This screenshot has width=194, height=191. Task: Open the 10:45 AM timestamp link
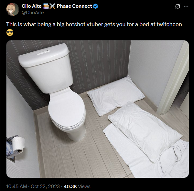[16, 186]
